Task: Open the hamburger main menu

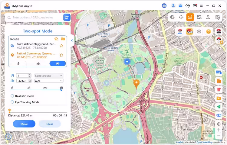Action: [x=201, y=5]
